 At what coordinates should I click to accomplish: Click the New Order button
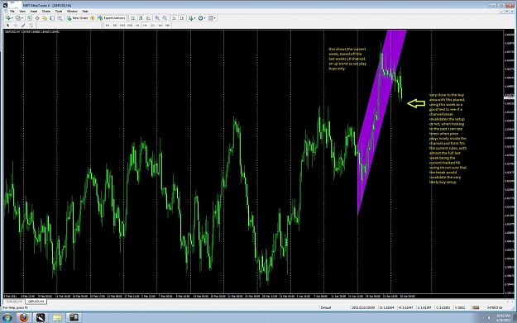(x=78, y=18)
